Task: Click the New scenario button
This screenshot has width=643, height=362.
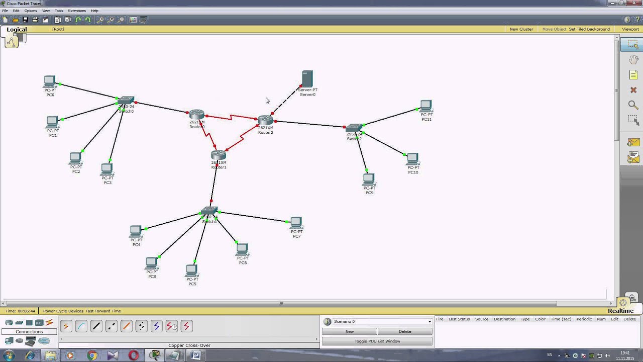Action: tap(350, 331)
